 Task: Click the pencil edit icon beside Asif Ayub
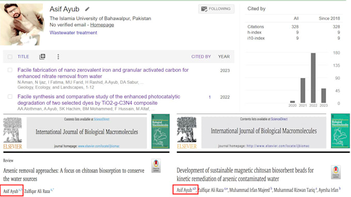click(87, 9)
